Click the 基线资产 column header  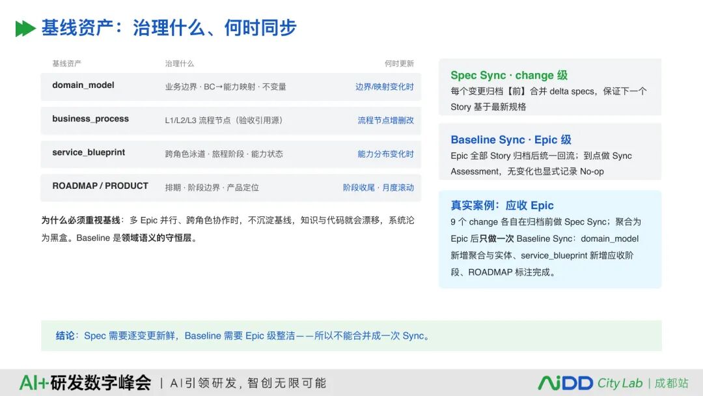click(67, 64)
